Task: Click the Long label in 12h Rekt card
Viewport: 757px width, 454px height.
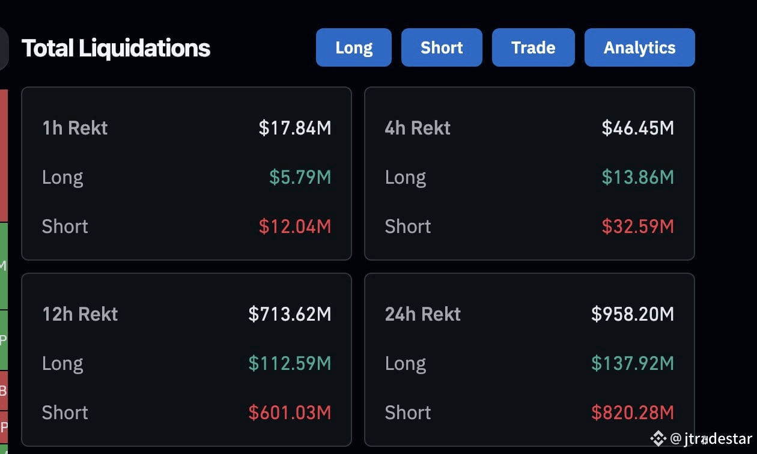Action: click(x=62, y=364)
